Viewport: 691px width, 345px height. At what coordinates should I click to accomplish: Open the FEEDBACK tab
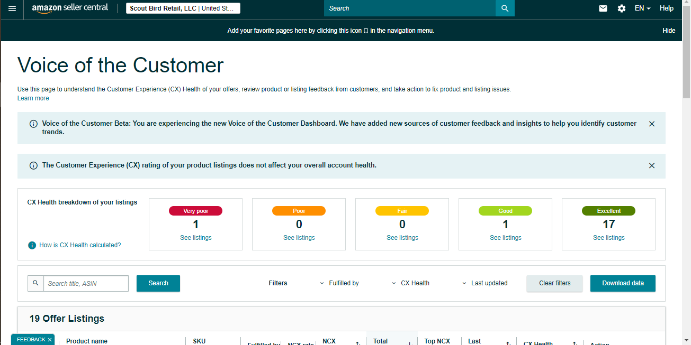tap(31, 340)
